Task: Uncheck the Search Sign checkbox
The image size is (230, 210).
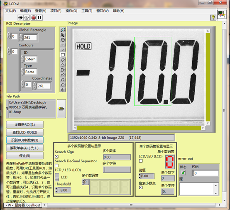Action: click(56, 157)
